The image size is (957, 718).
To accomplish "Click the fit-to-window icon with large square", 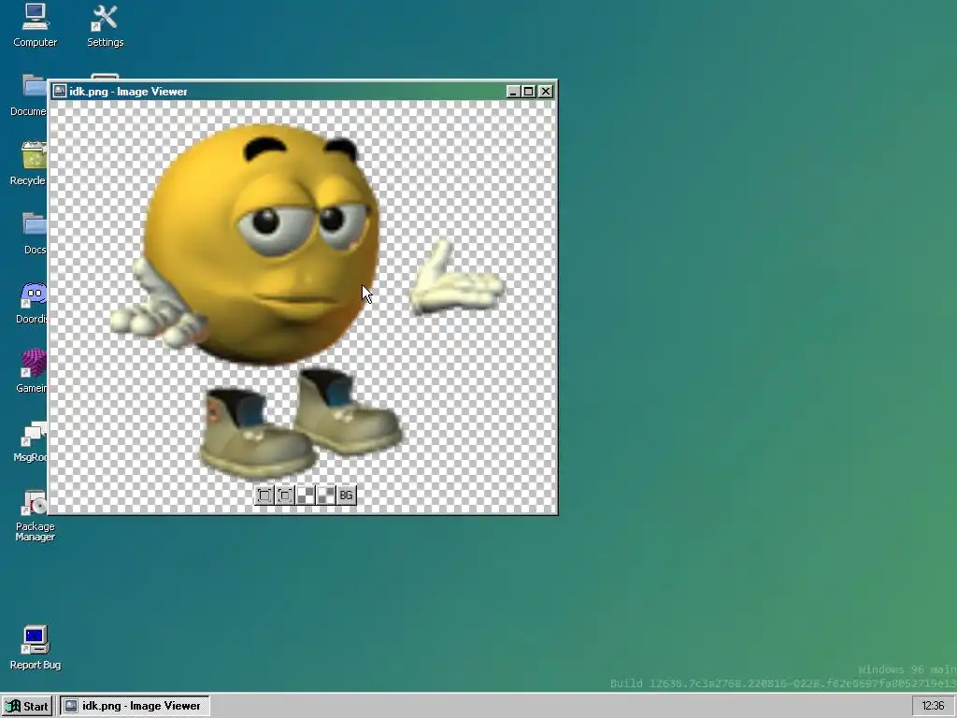I will pyautogui.click(x=264, y=495).
